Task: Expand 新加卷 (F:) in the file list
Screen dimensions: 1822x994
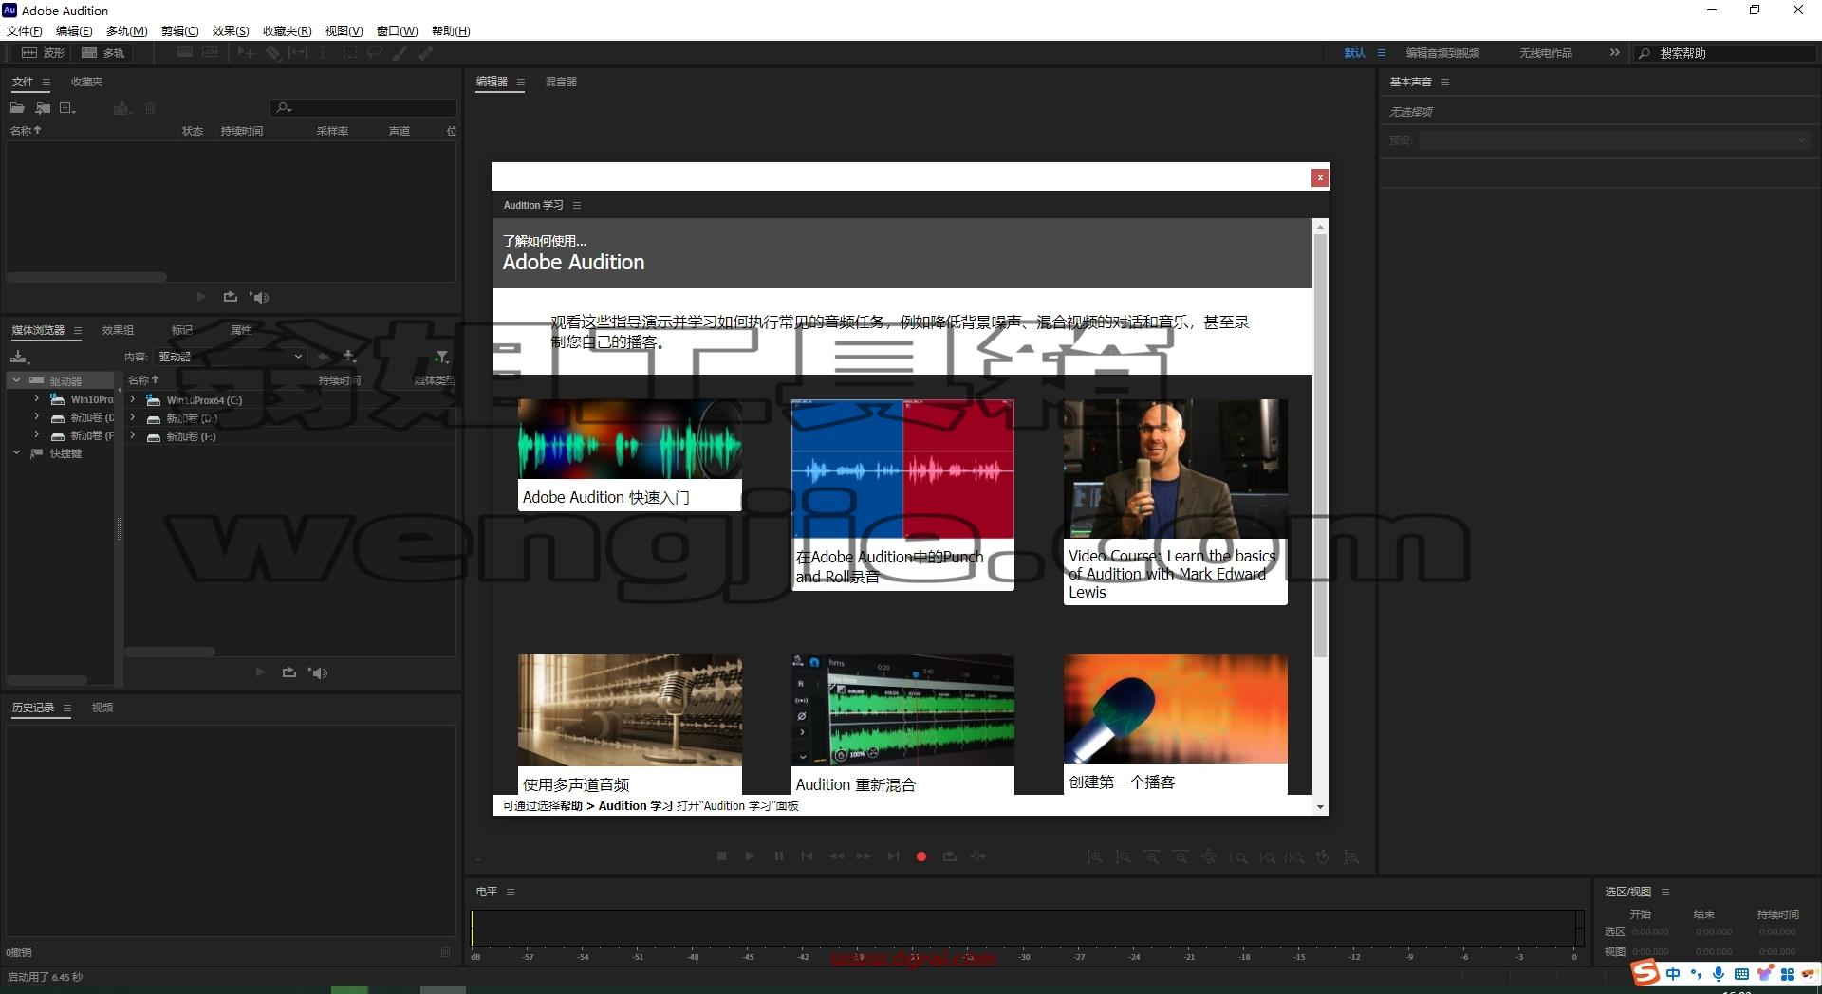Action: click(x=133, y=436)
